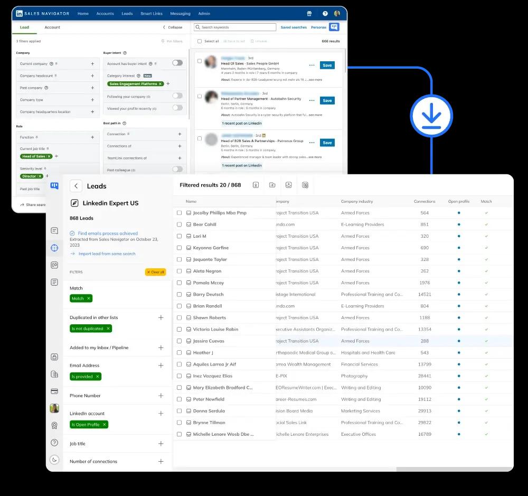Viewport: 528px width, 496px height.
Task: Click the quote-mark icon in left sidebar
Action: (x=54, y=265)
